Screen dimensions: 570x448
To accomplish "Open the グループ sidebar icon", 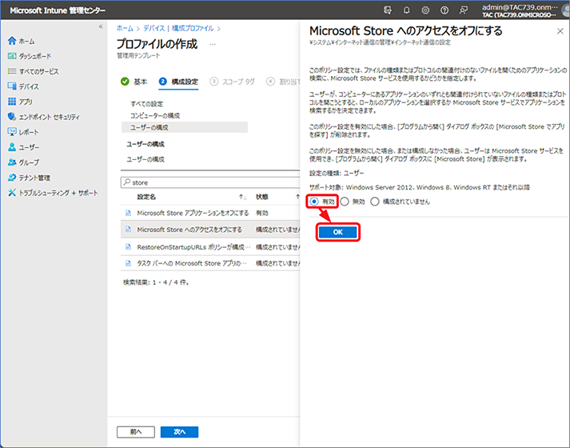I will [x=12, y=162].
